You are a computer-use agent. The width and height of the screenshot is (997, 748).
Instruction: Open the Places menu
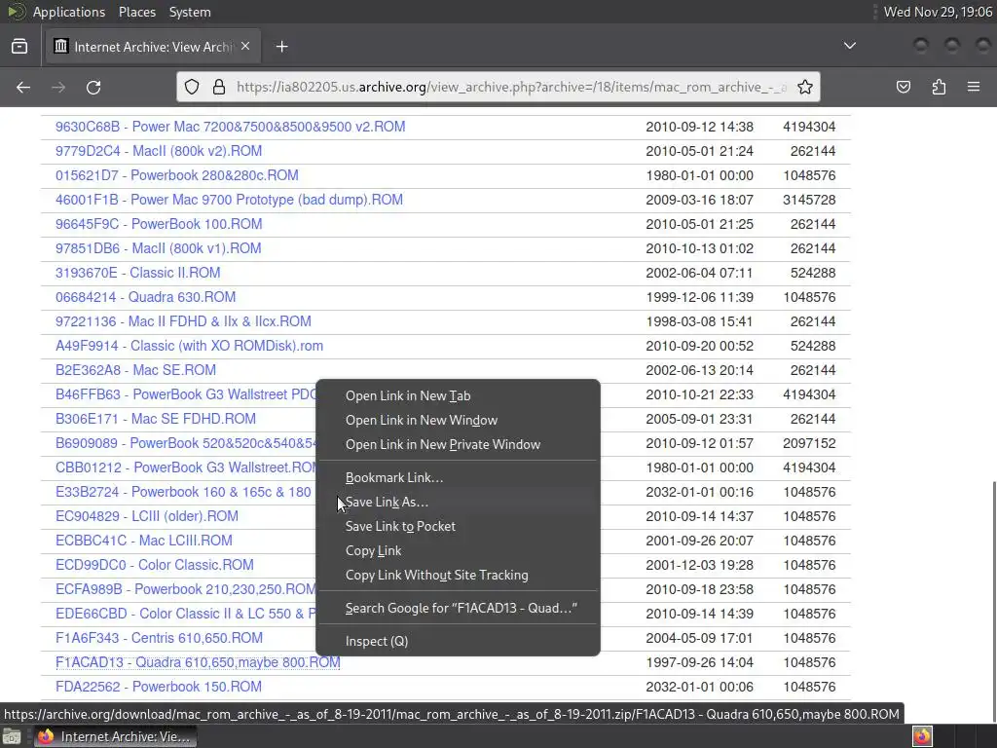[x=136, y=12]
